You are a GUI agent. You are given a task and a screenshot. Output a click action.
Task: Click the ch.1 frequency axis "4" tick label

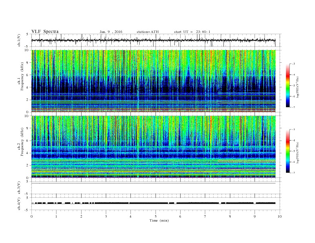tap(27, 87)
